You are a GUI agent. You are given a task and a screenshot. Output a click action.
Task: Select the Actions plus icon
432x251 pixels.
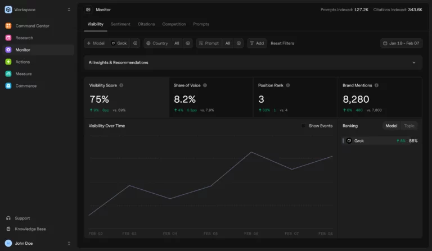pyautogui.click(x=8, y=62)
